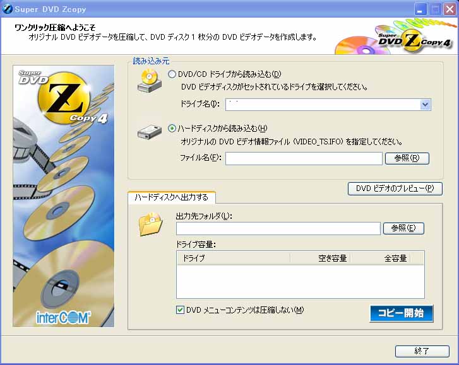The image size is (459, 365).
Task: Open DVD ビデオのプレビュー(P) button
Action: (x=395, y=188)
